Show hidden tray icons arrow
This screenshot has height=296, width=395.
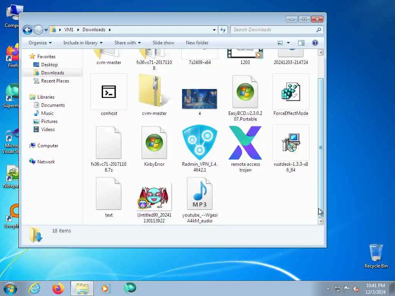pos(328,289)
